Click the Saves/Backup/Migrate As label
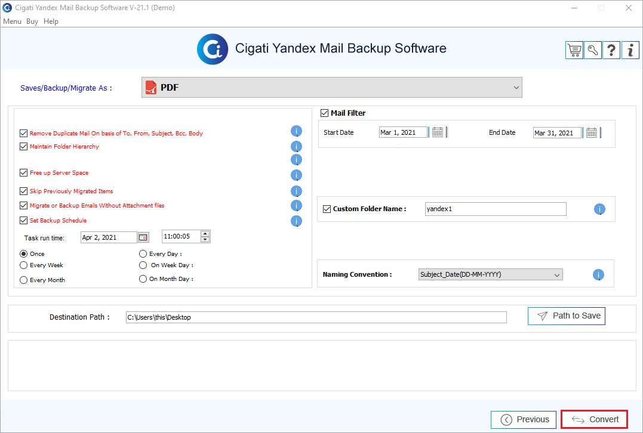 (66, 88)
